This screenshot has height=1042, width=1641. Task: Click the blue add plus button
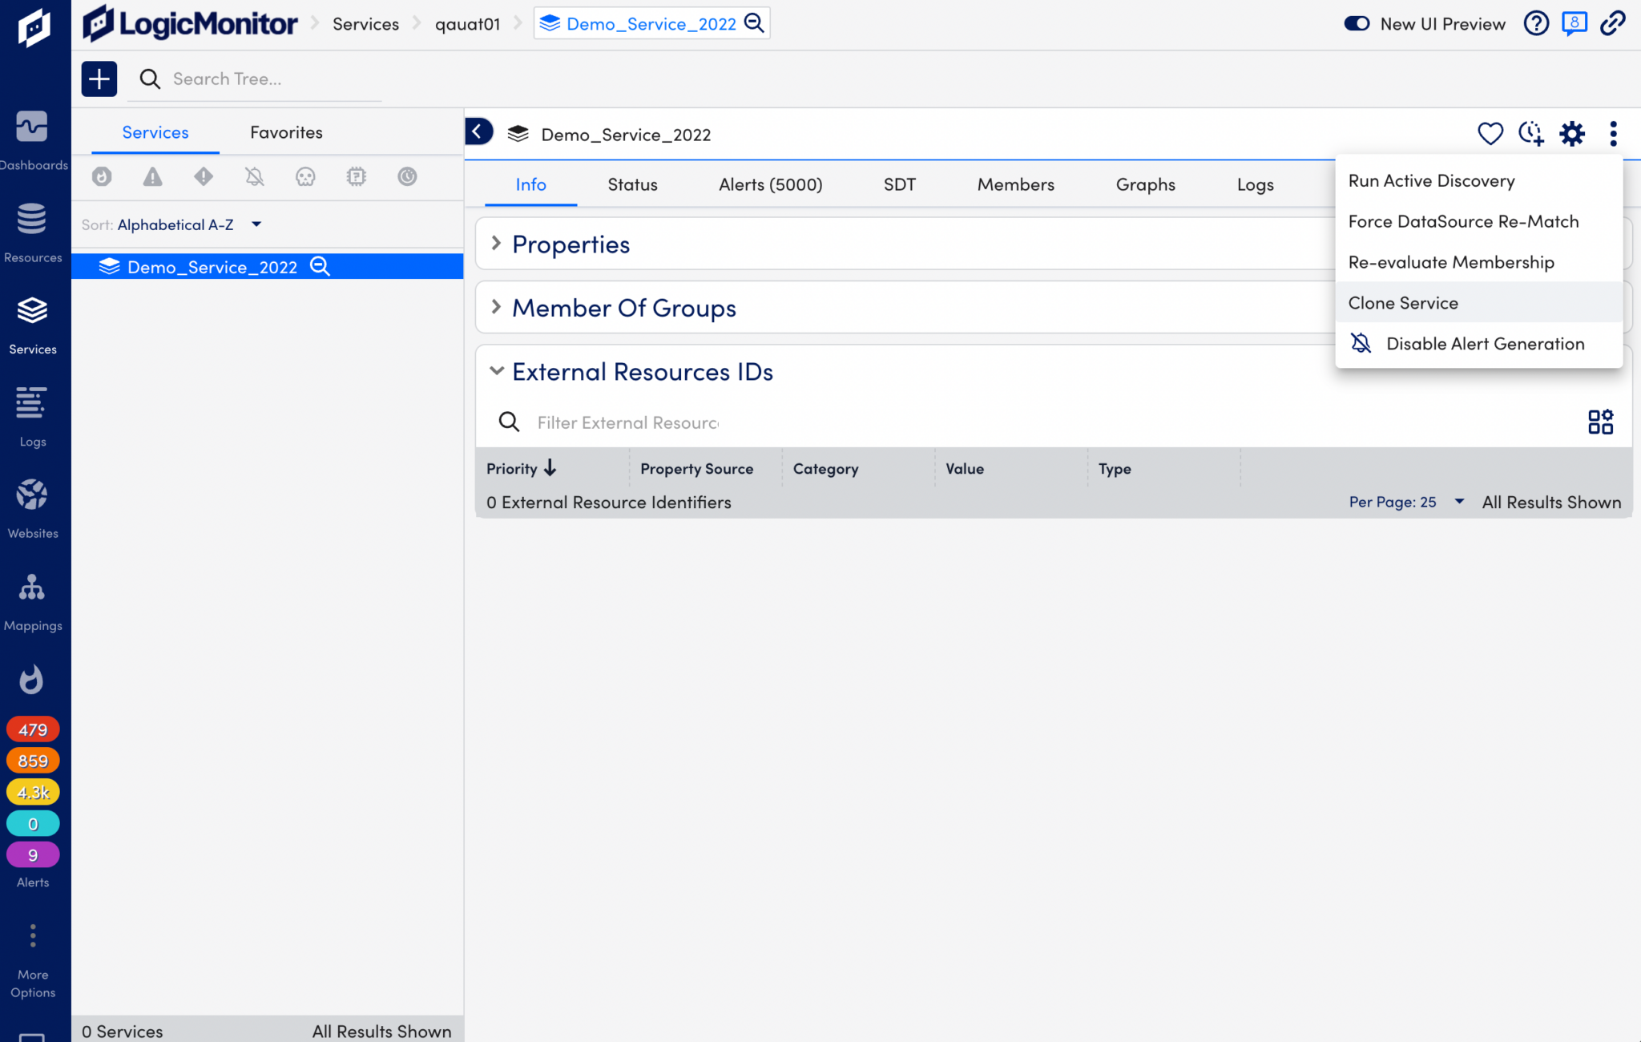coord(99,79)
